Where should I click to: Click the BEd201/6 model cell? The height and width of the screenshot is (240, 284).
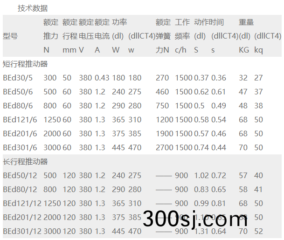pos(19,133)
